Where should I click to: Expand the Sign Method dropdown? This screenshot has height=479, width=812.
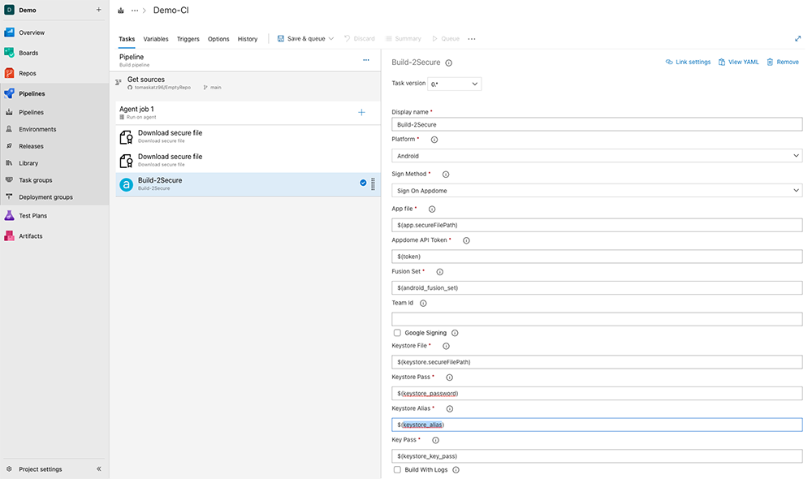tap(598, 190)
